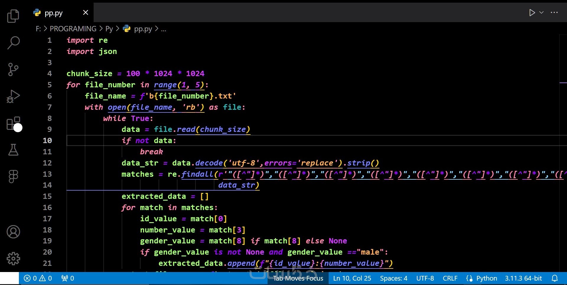Viewport: 567px width, 285px height.
Task: Click the 'findall' method on line 13
Action: tap(197, 174)
